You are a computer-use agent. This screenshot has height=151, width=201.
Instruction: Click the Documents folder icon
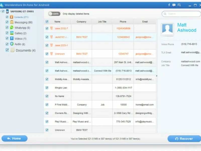point(12,50)
